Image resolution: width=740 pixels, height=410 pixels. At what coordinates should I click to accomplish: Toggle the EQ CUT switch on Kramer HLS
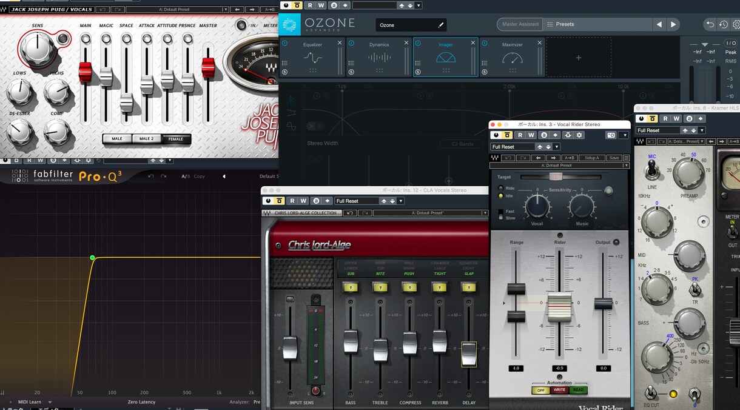[652, 394]
